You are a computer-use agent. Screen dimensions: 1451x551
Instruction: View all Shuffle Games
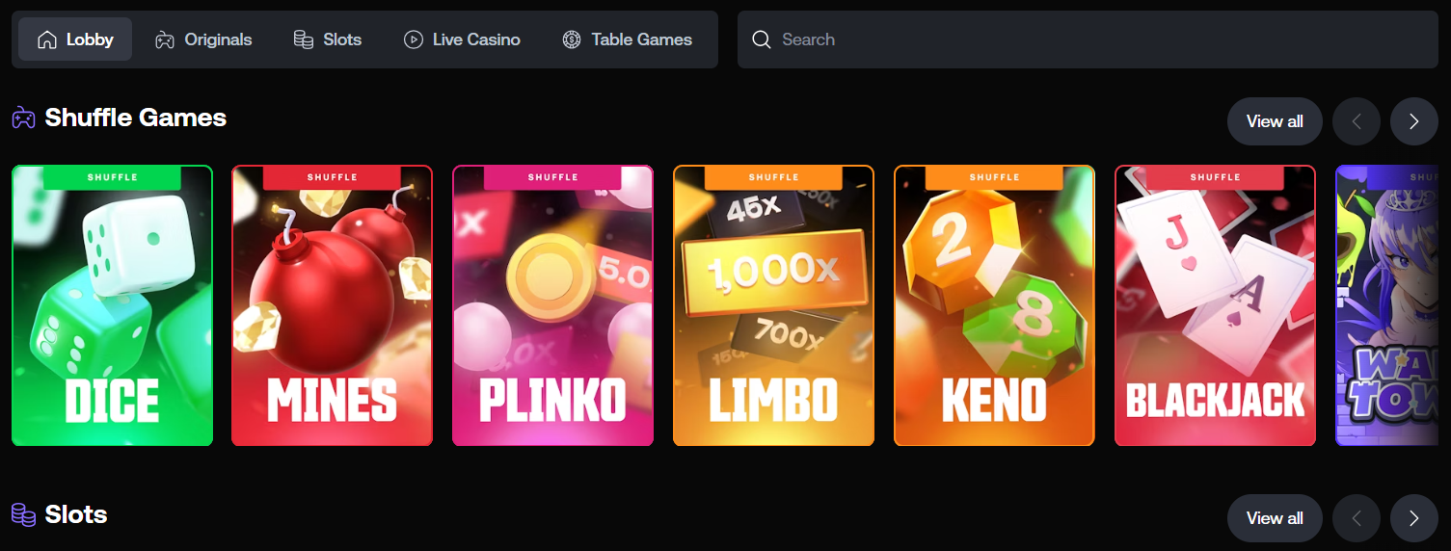pos(1275,121)
